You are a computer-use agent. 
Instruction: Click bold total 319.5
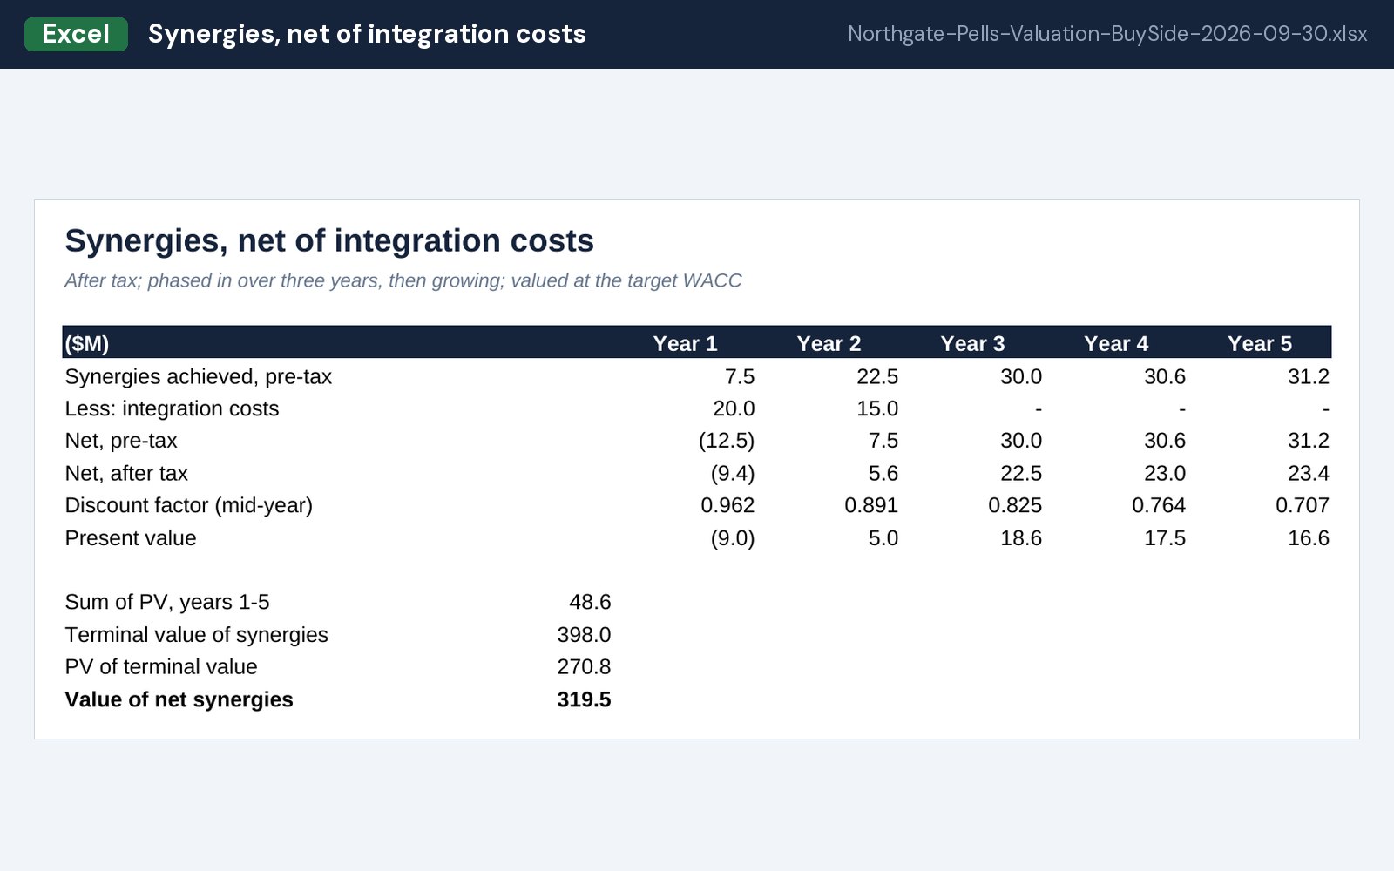[x=584, y=699]
